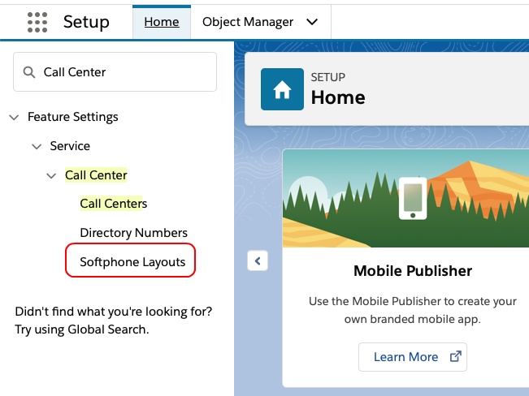Collapse the Service tree node
529x396 pixels.
tap(36, 146)
